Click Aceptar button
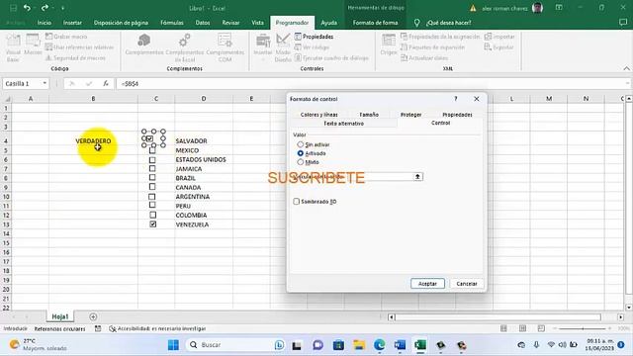 (x=427, y=284)
